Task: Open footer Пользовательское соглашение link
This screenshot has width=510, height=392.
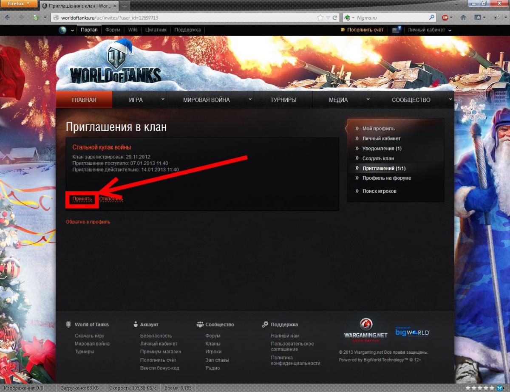Action: click(x=292, y=346)
